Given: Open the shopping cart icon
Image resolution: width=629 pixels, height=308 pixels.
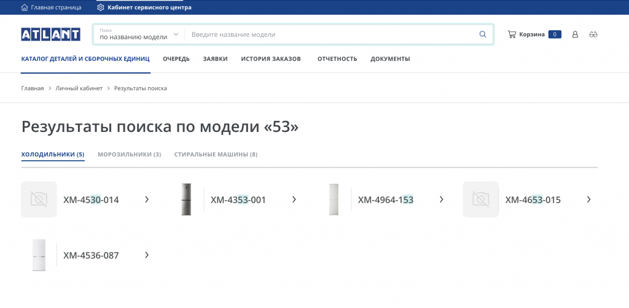Looking at the screenshot, I should (x=512, y=34).
